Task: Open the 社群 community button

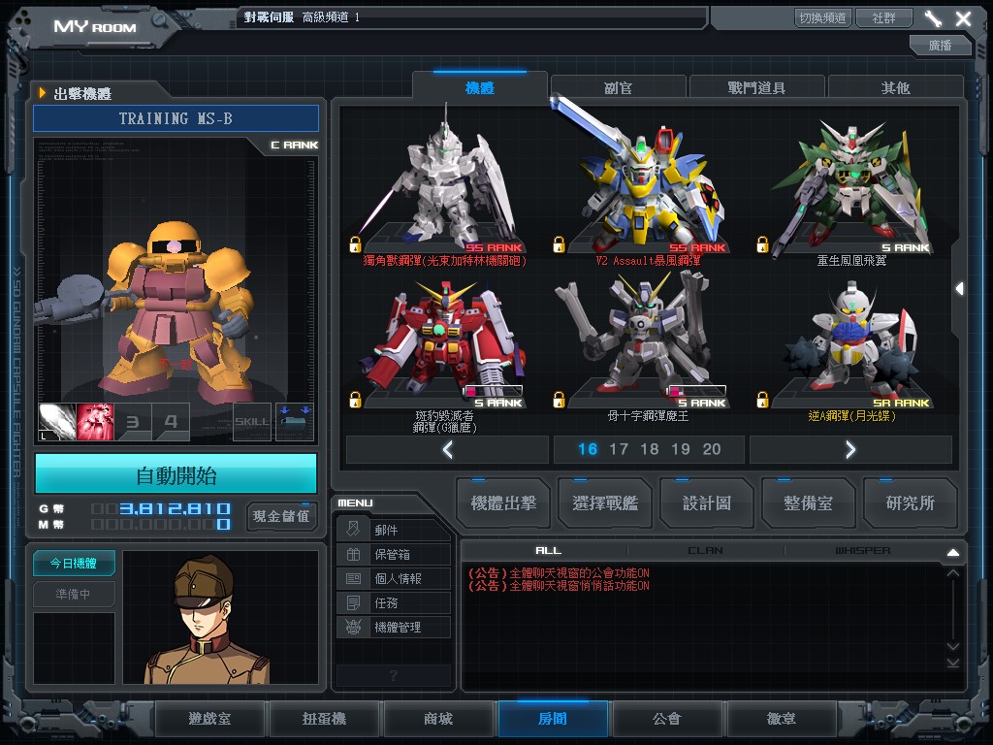Action: [x=884, y=17]
